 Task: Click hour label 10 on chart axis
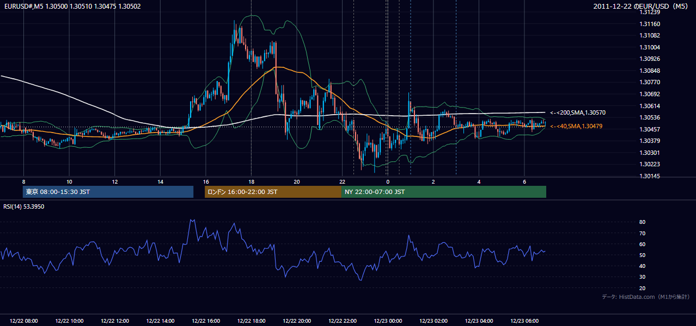coord(69,181)
